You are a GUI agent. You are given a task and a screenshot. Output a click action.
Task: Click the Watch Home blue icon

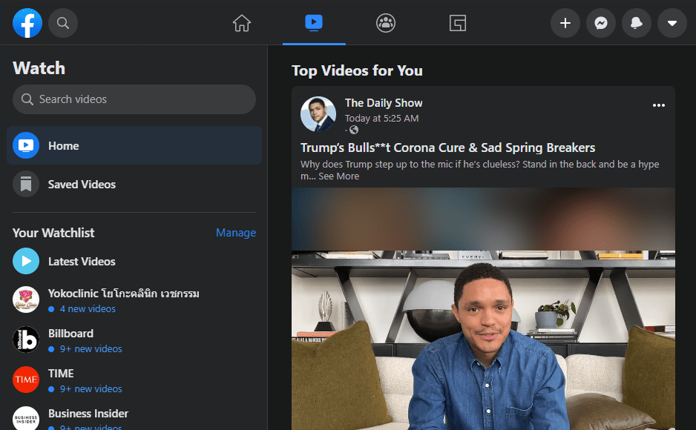[x=26, y=145]
